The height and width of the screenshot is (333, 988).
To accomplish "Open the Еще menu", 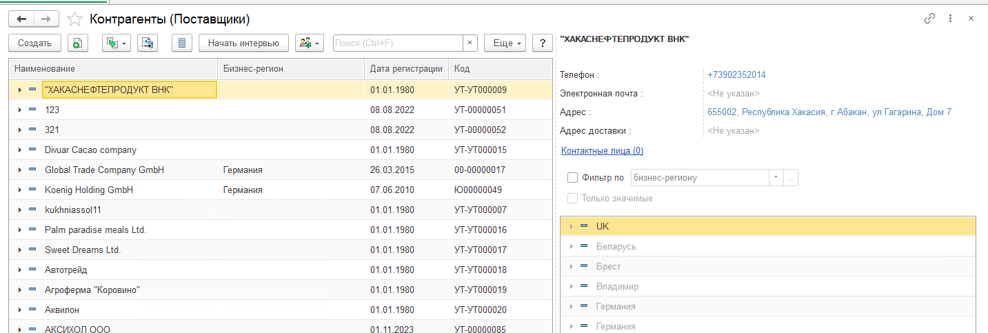I will [x=505, y=43].
